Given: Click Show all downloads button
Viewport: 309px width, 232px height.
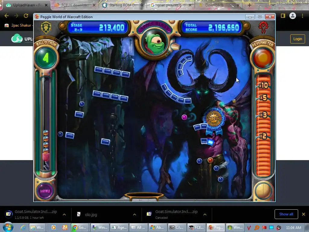Looking at the screenshot, I should coord(286,214).
